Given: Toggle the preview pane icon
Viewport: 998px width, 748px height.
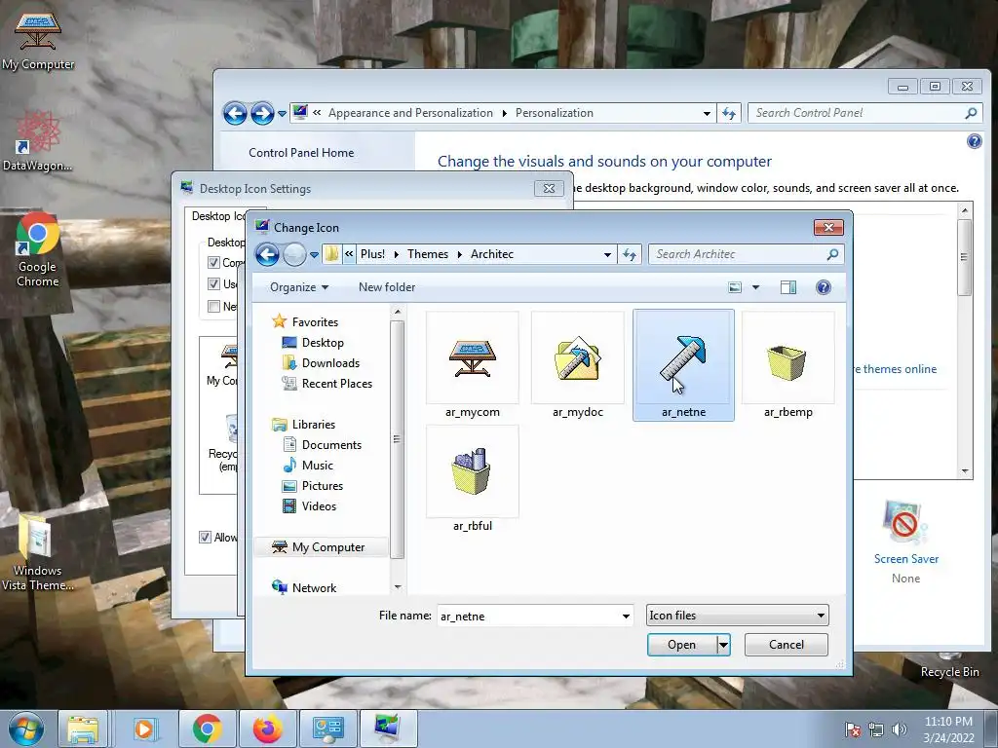Looking at the screenshot, I should 787,287.
